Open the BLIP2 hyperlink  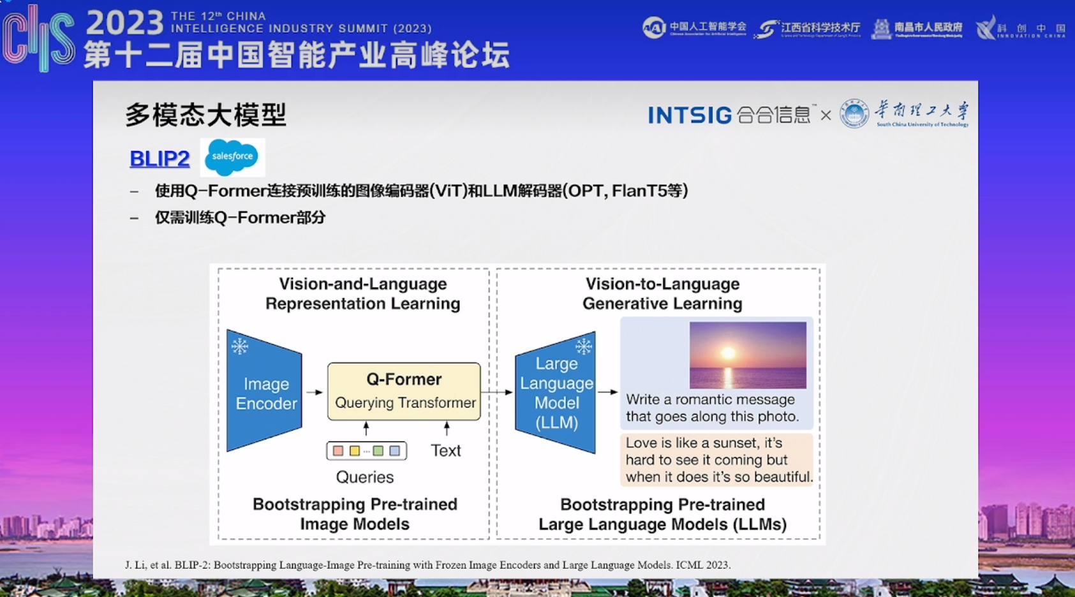[x=159, y=158]
